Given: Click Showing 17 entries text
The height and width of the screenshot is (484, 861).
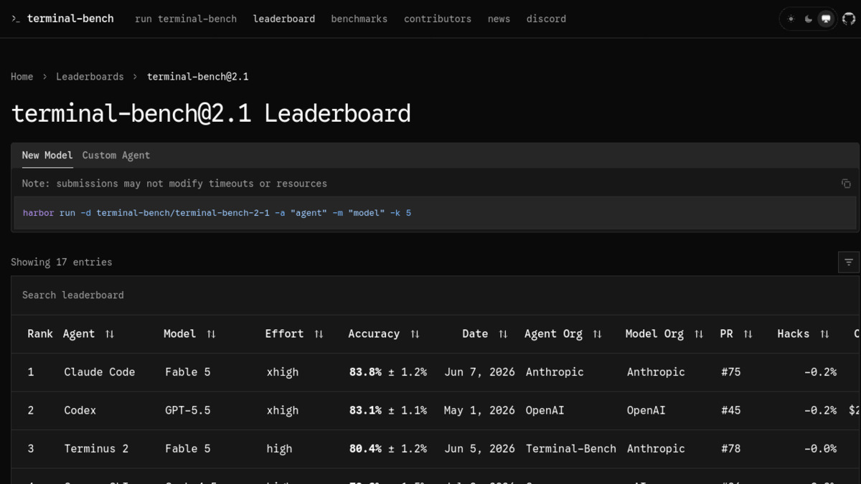Looking at the screenshot, I should 62,262.
